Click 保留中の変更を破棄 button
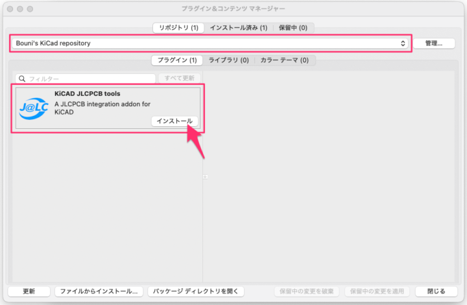Viewport: 467px width, 305px height. click(x=307, y=291)
